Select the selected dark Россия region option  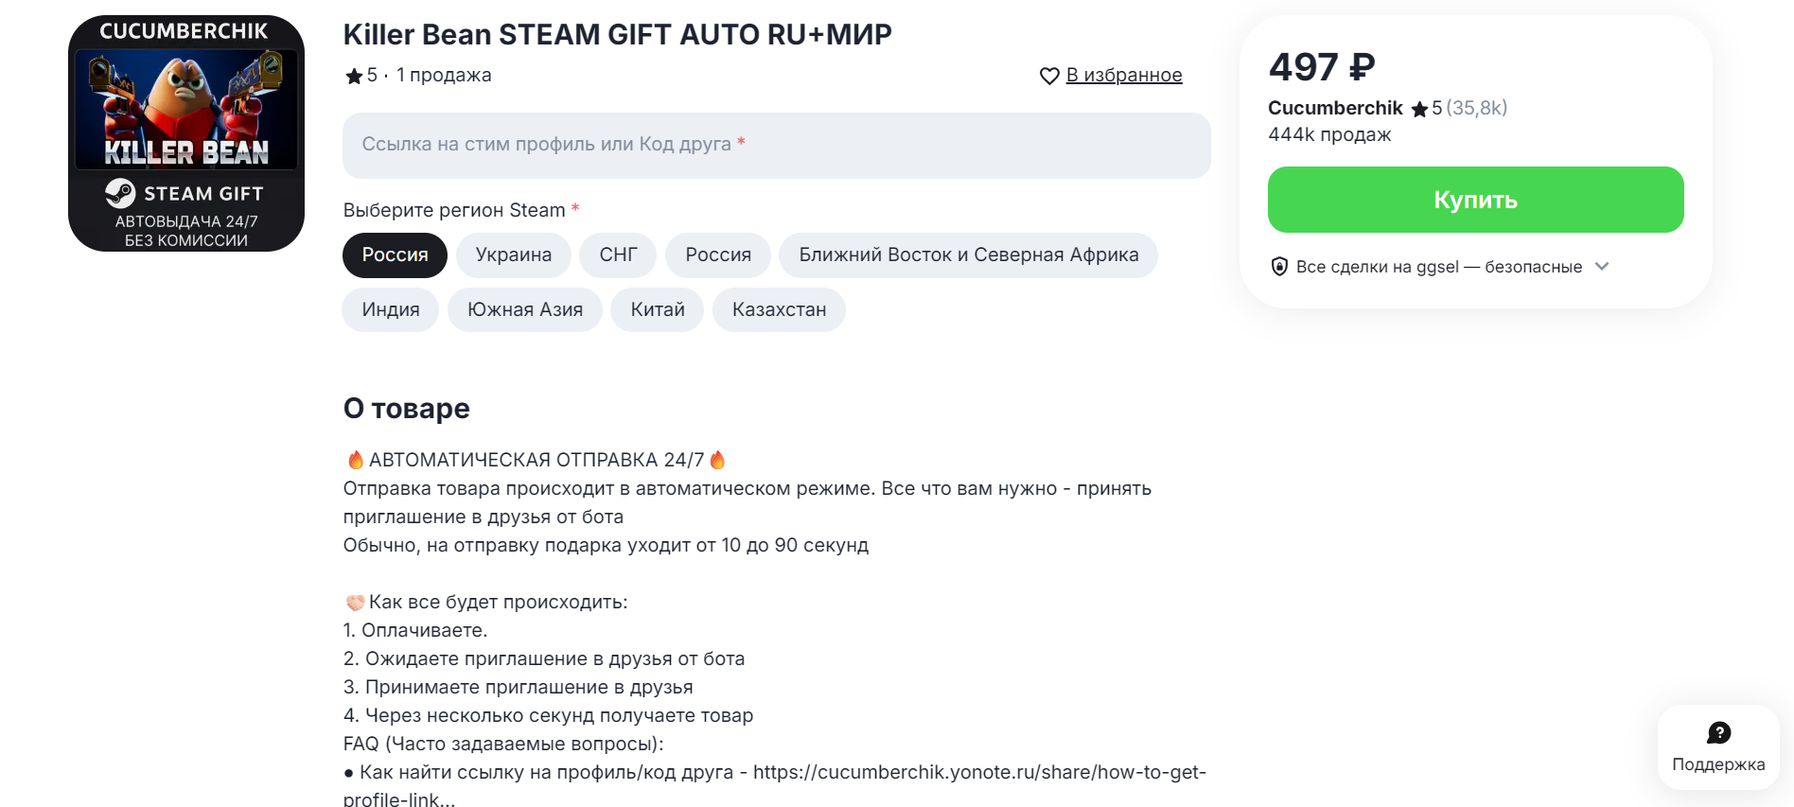(395, 255)
